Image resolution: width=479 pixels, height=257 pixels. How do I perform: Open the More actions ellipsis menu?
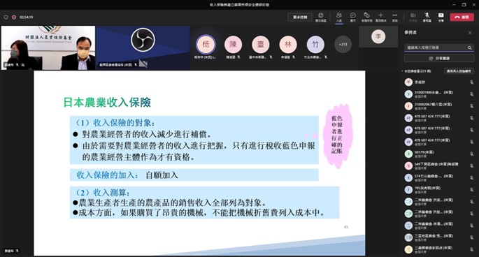pyautogui.click(x=394, y=17)
